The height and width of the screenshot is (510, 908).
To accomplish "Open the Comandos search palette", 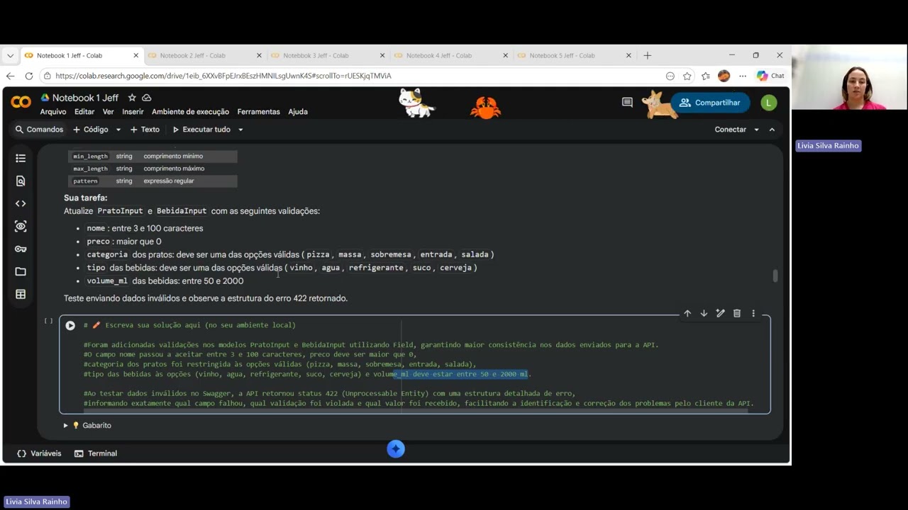I will (x=39, y=130).
